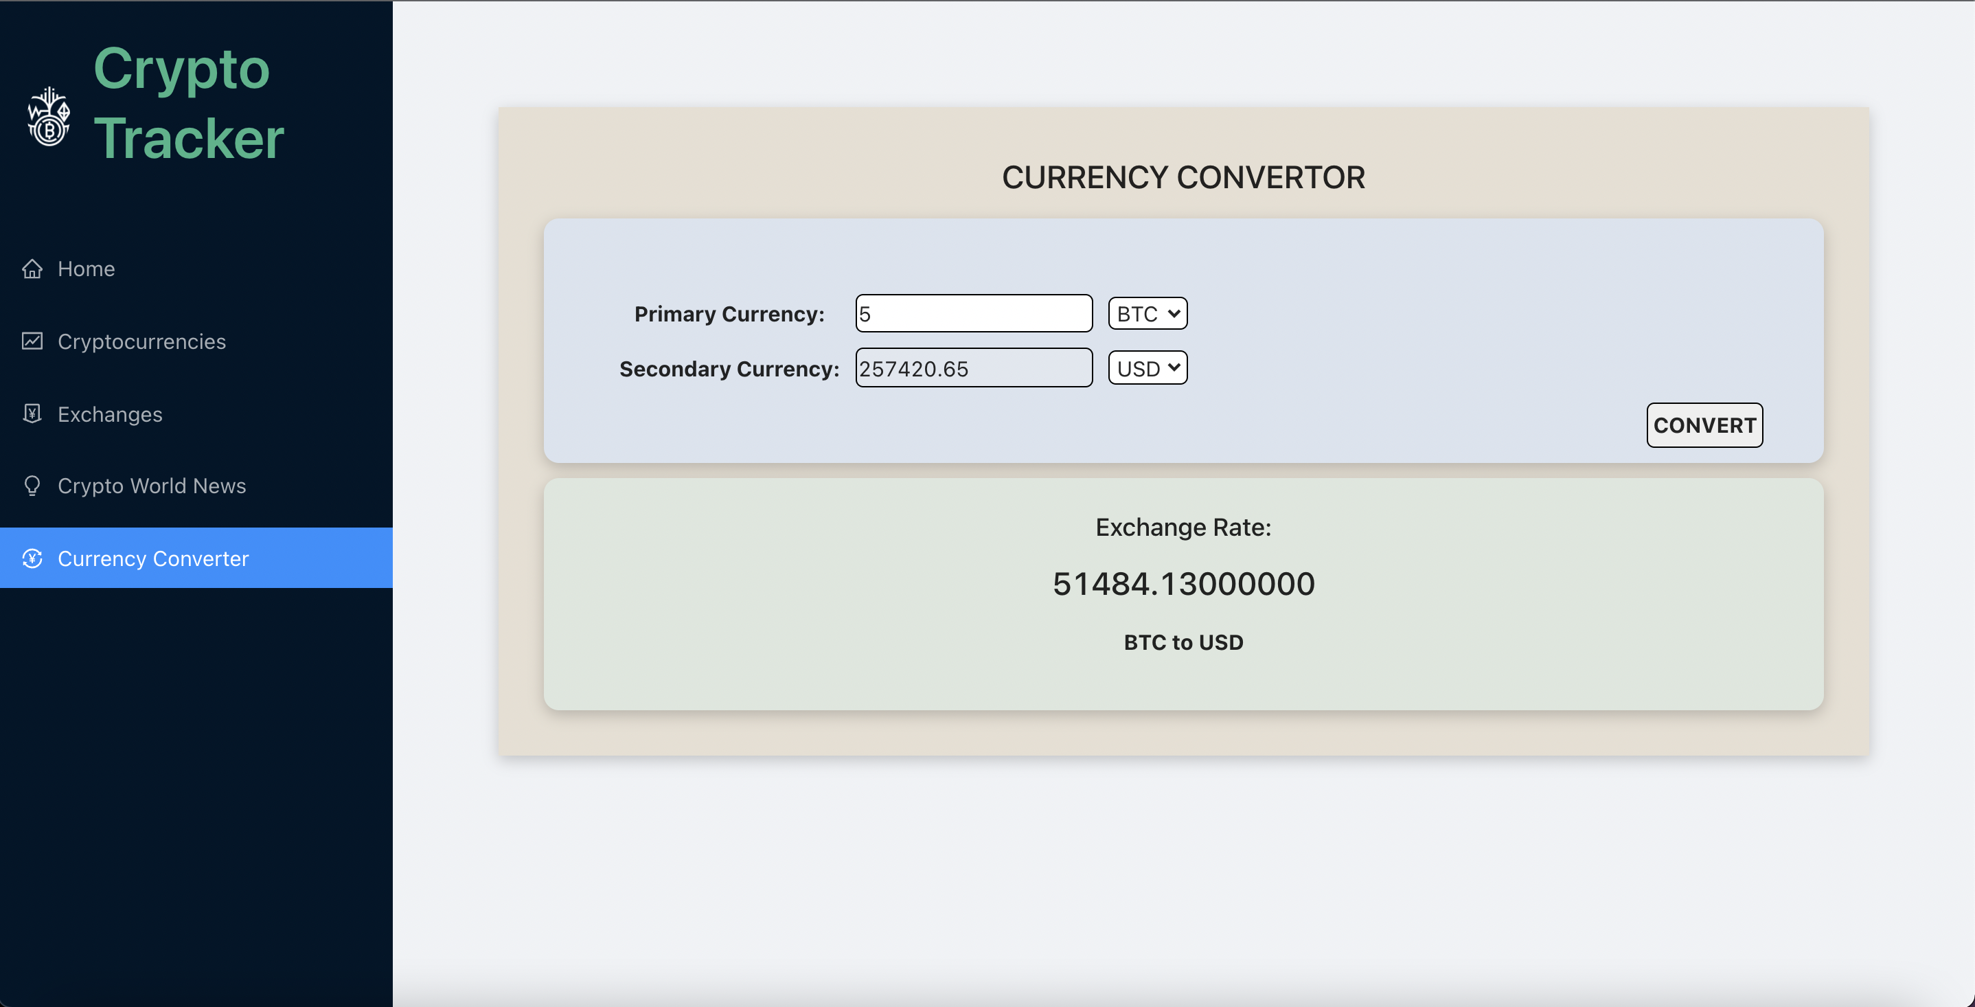Select the exchange rate result value
The image size is (1975, 1007).
pyautogui.click(x=1183, y=583)
